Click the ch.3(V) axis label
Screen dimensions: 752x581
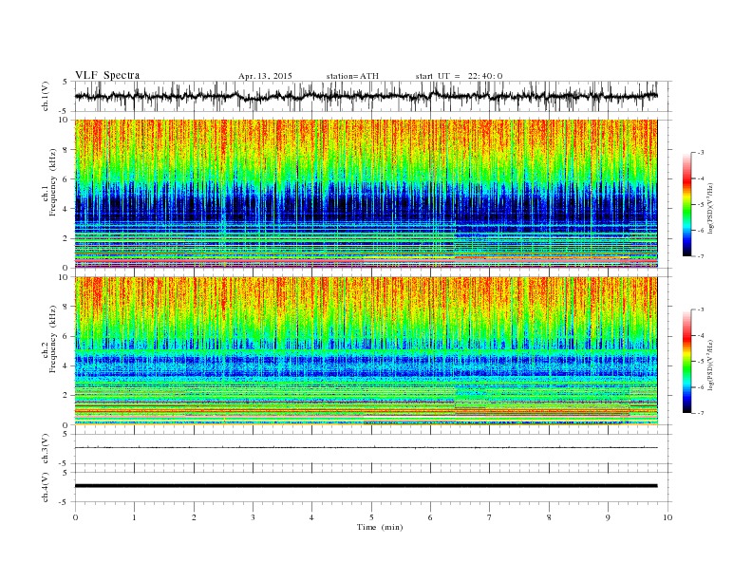pos(46,449)
